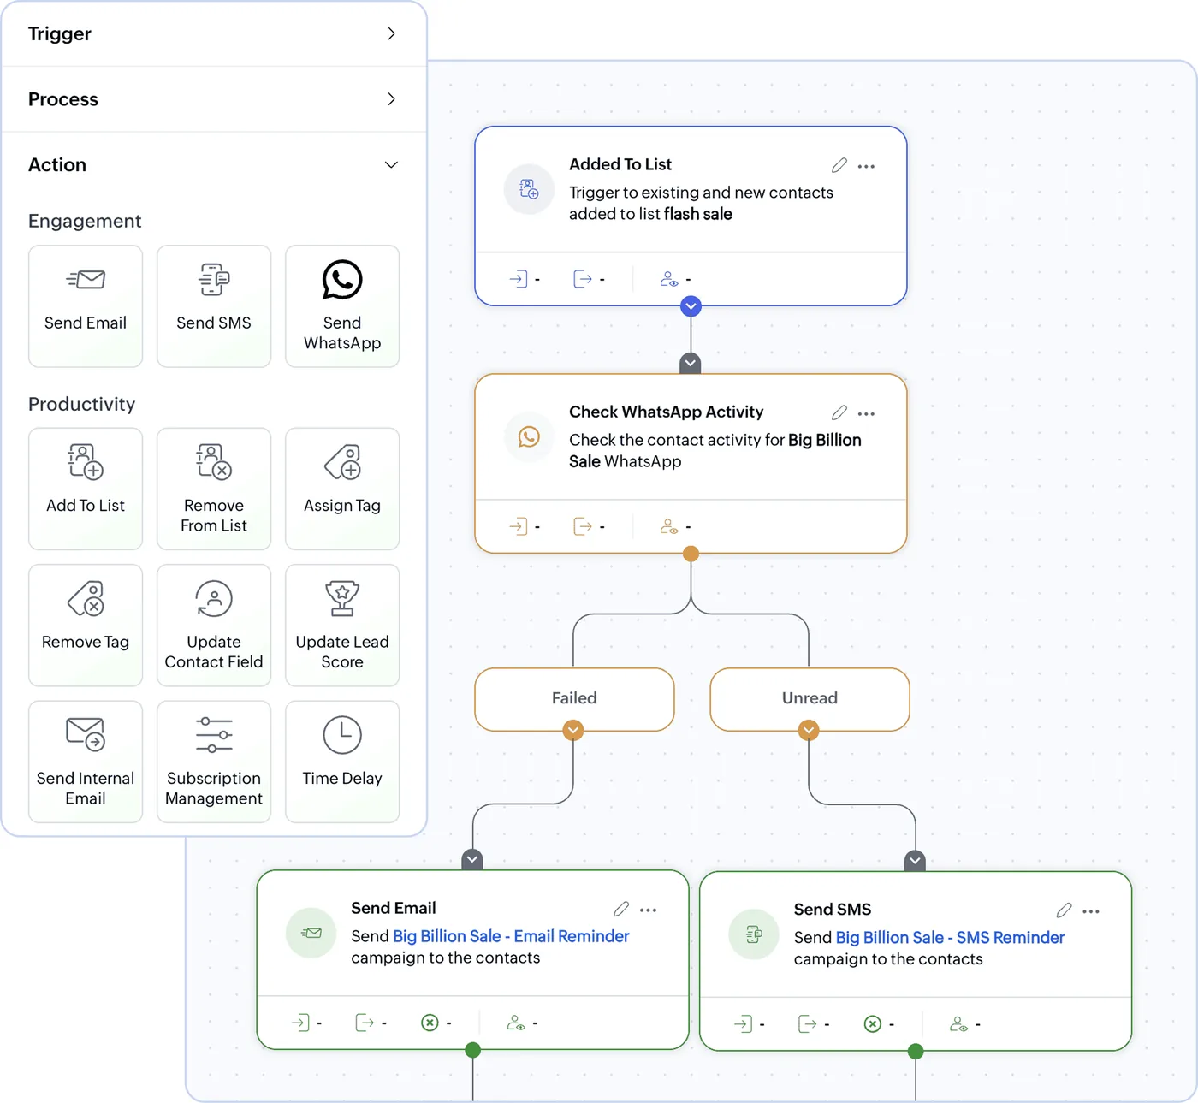Pick the Remove From List action

click(x=214, y=489)
